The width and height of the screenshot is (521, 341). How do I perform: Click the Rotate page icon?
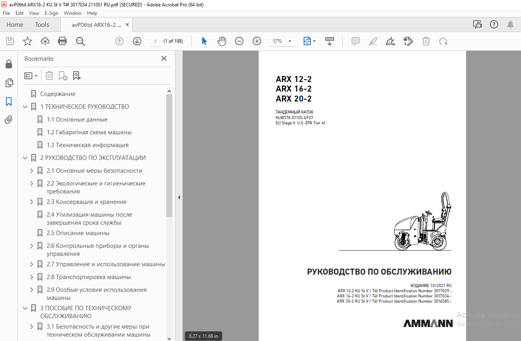point(443,41)
